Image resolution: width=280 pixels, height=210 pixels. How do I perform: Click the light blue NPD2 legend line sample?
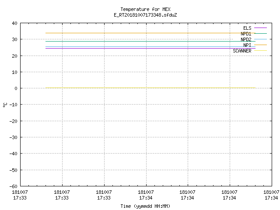pyautogui.click(x=260, y=39)
